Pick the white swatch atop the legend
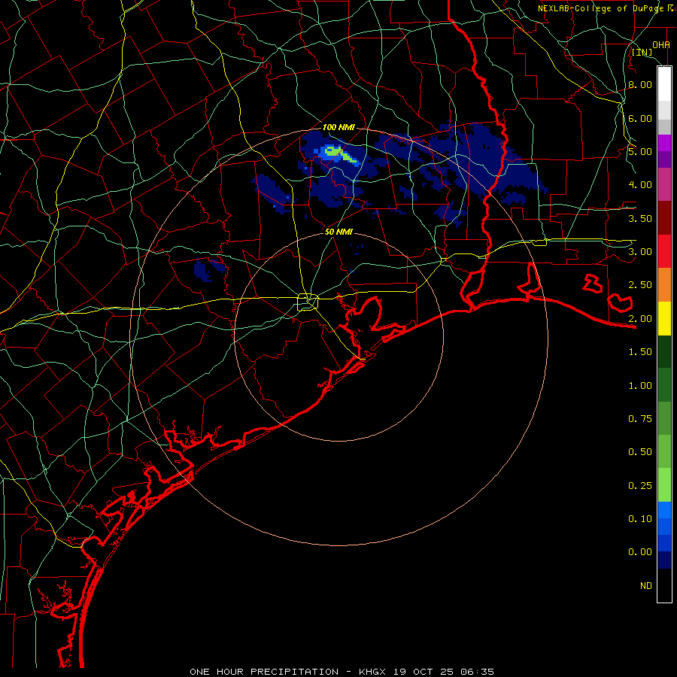 pos(664,83)
